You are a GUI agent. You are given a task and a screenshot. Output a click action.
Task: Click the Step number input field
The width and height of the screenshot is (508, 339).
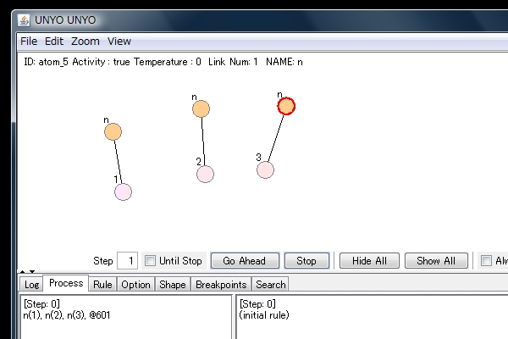point(127,261)
